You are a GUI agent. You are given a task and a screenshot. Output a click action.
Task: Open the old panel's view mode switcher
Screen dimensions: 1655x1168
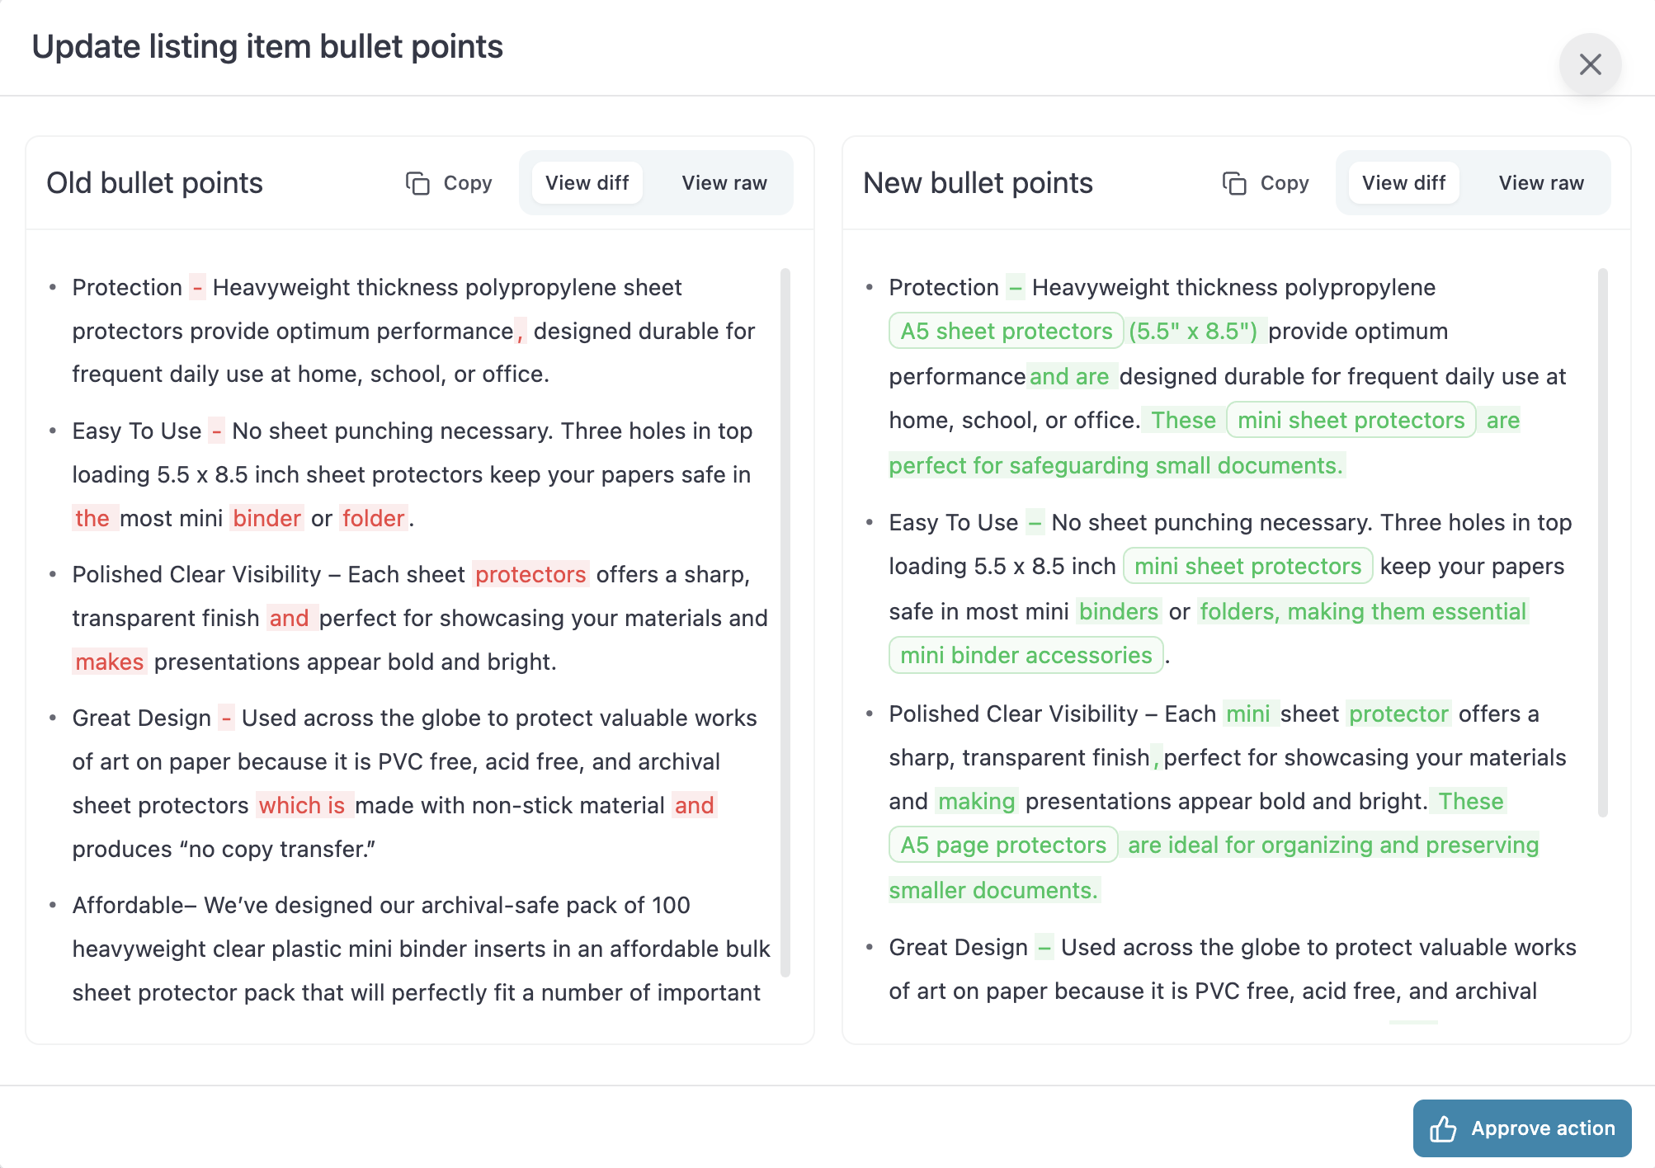656,182
